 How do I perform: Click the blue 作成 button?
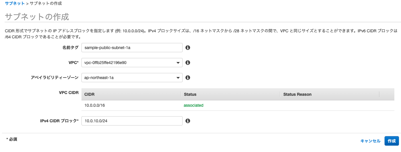coord(391,141)
